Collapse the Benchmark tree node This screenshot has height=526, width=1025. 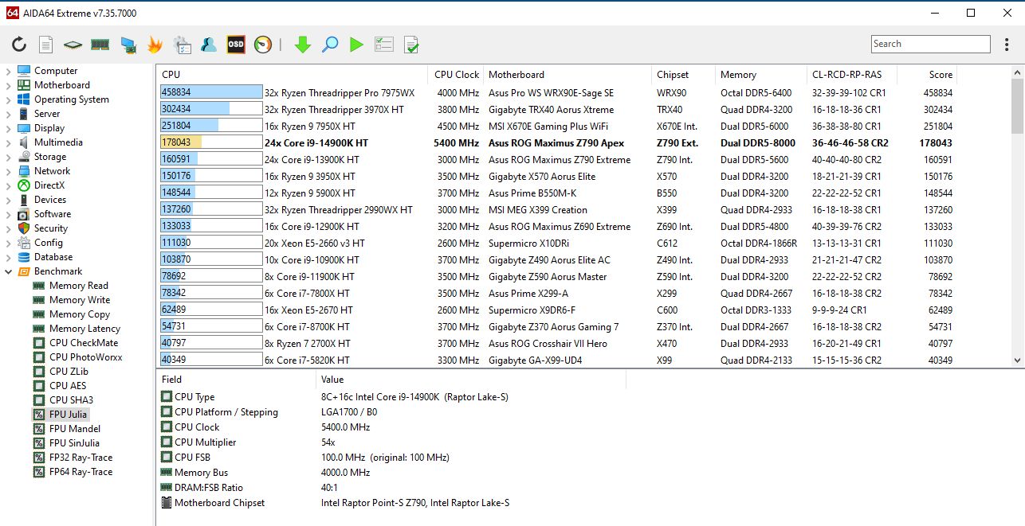pyautogui.click(x=8, y=271)
